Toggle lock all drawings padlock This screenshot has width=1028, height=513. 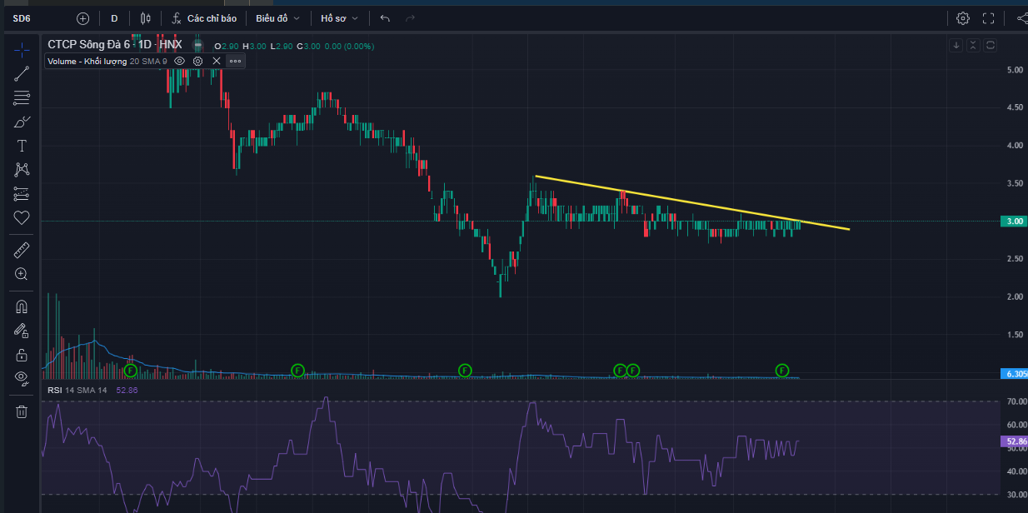pyautogui.click(x=22, y=355)
